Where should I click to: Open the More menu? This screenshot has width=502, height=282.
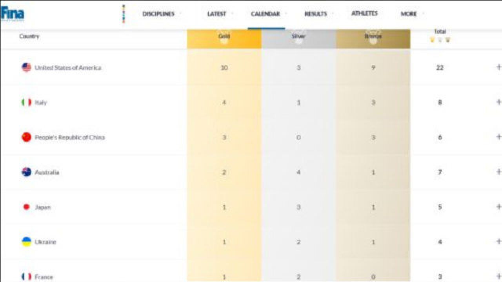409,14
